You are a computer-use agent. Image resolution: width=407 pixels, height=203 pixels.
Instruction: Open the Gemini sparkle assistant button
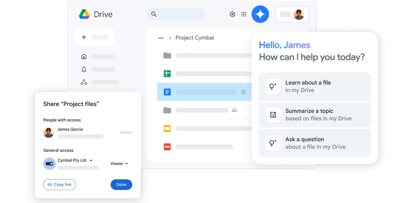[260, 14]
